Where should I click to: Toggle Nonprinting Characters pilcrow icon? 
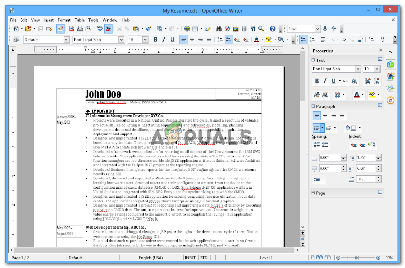click(x=253, y=29)
